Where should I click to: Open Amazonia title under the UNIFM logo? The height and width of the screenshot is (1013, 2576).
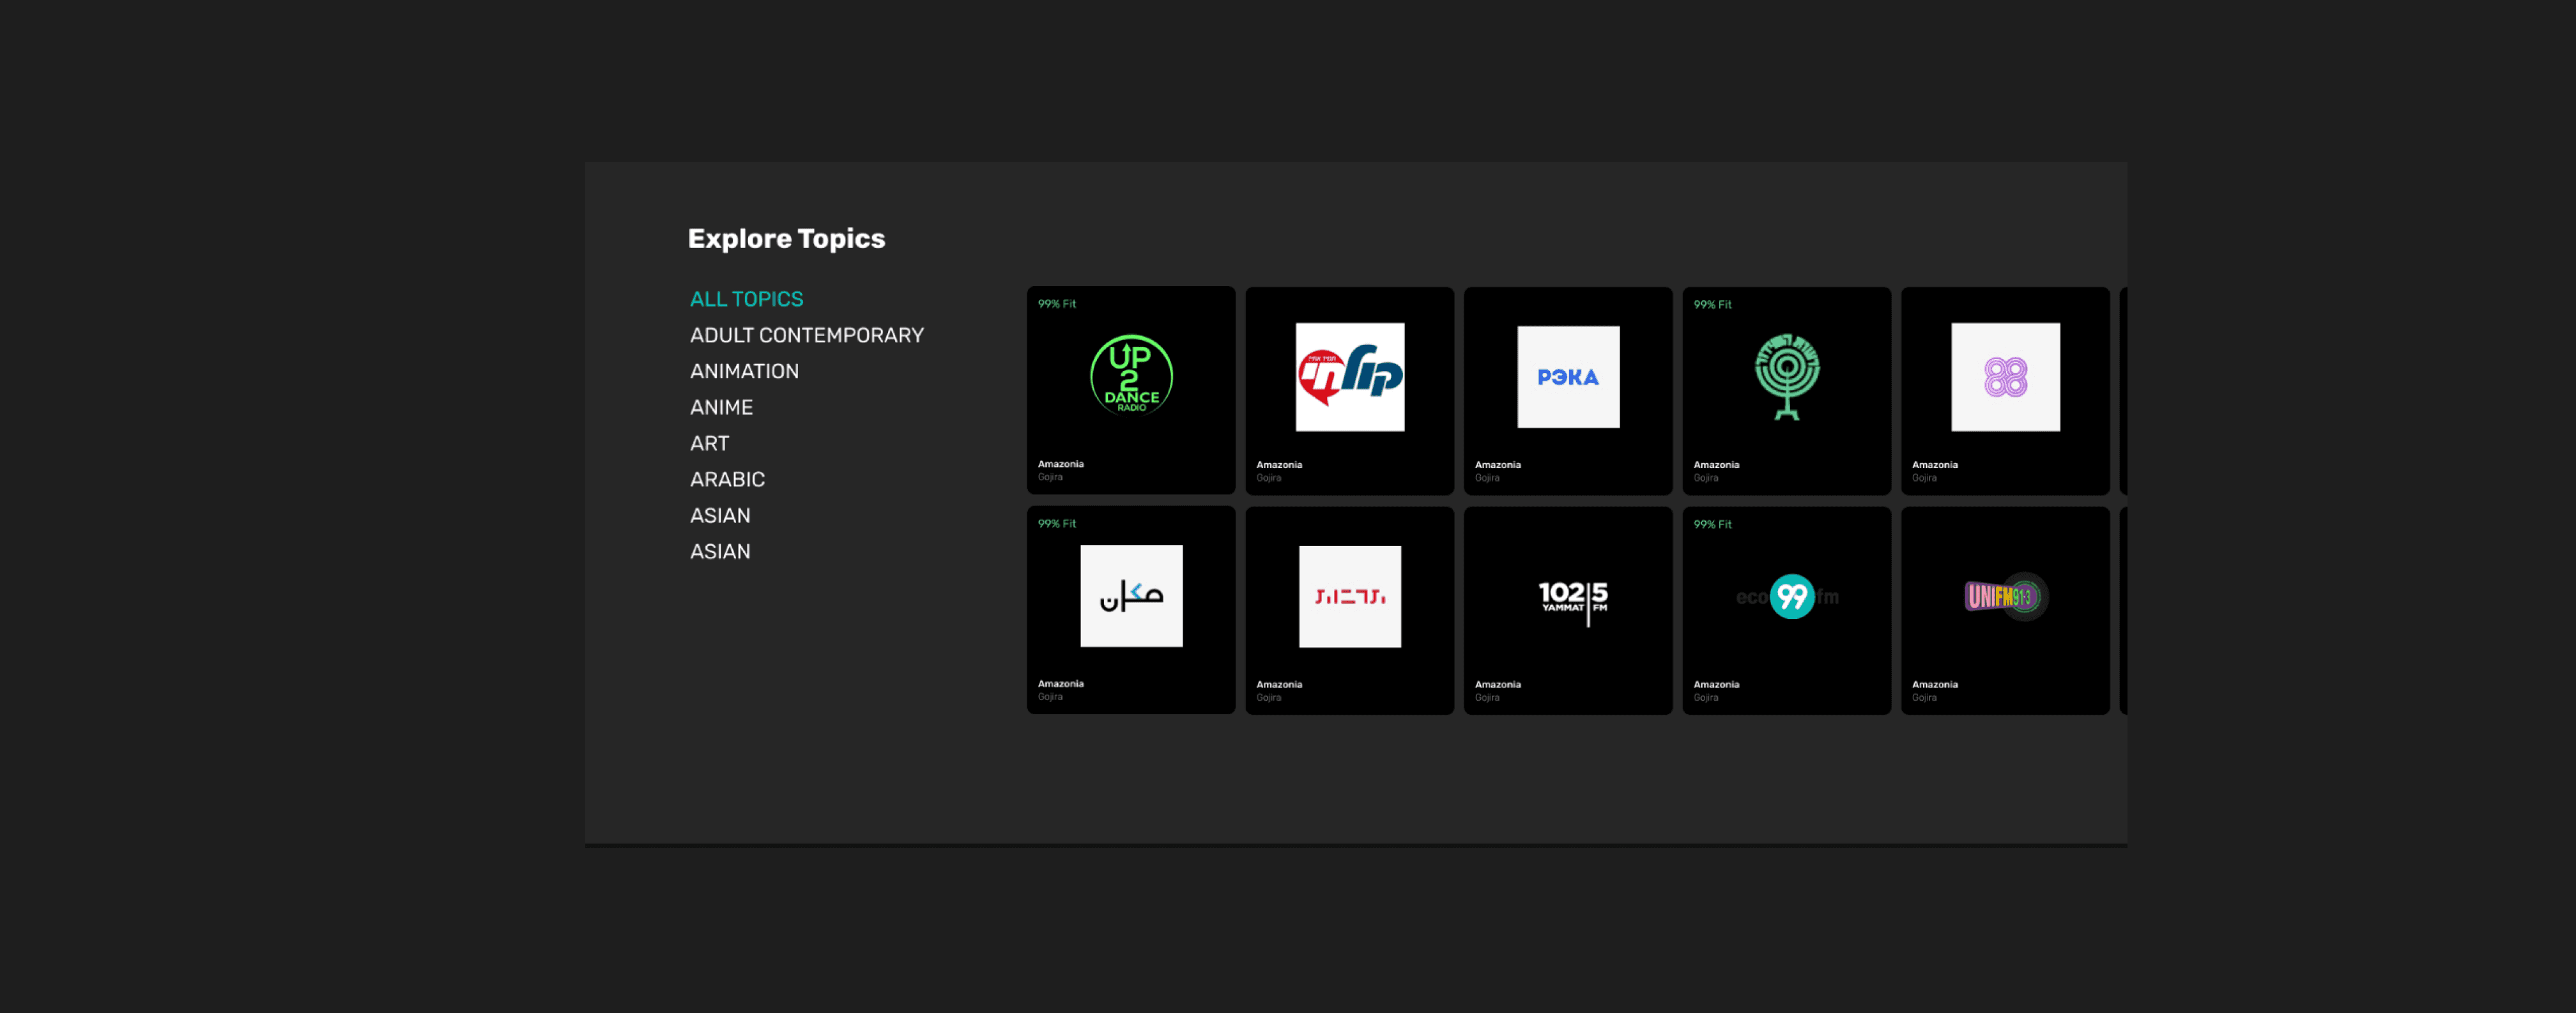[1934, 685]
